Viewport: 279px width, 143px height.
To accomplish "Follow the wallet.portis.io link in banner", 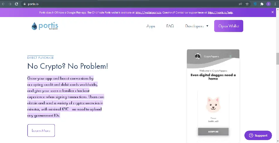I will coord(149,13).
